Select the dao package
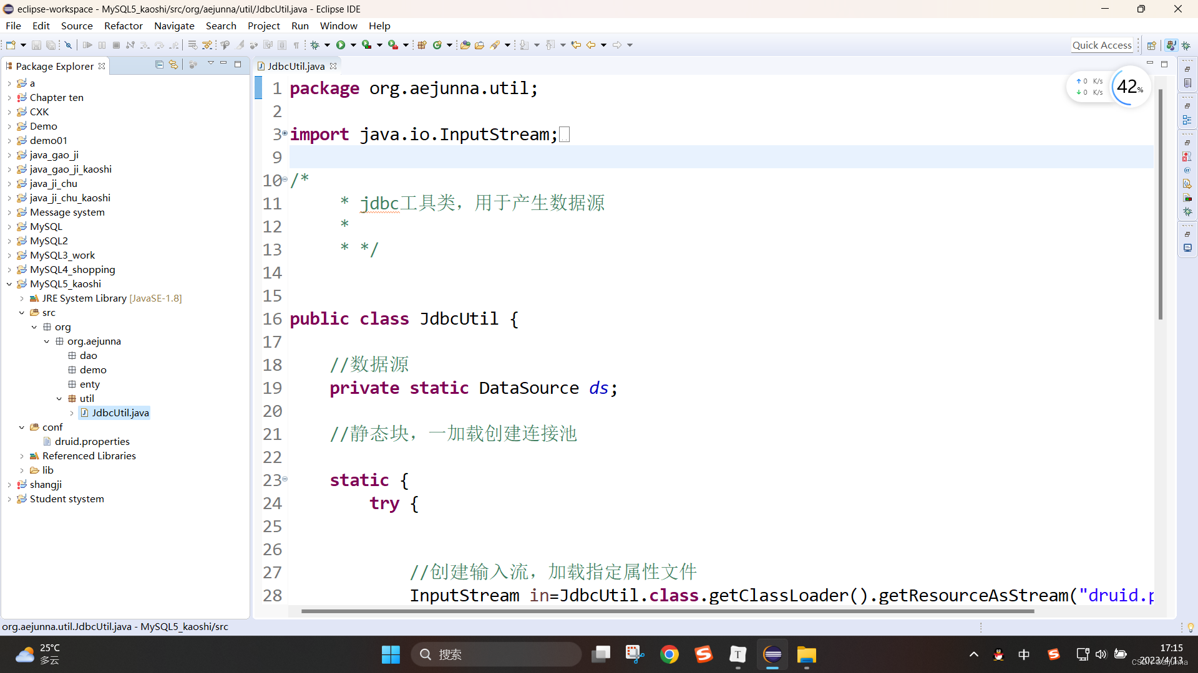This screenshot has height=673, width=1198. coord(88,356)
